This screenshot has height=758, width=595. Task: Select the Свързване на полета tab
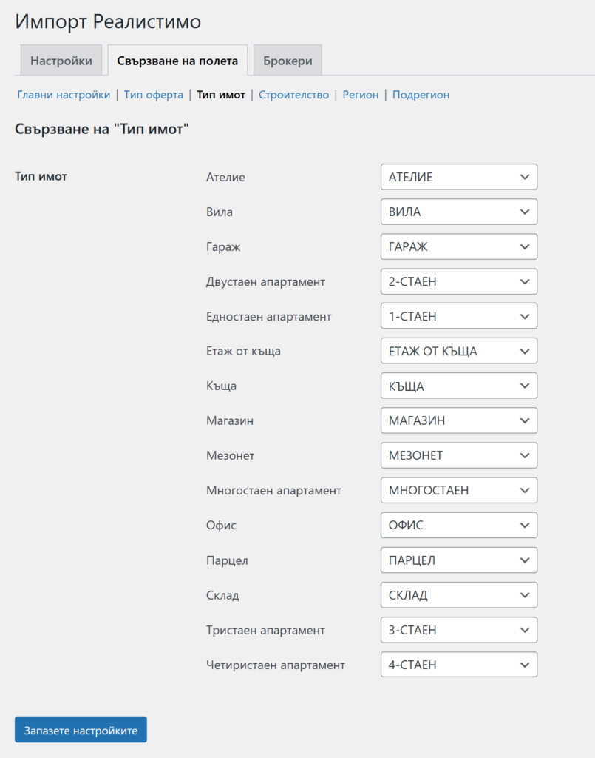coord(177,61)
